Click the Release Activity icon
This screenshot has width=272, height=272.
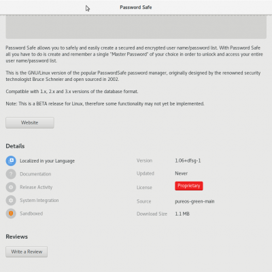tap(11, 187)
